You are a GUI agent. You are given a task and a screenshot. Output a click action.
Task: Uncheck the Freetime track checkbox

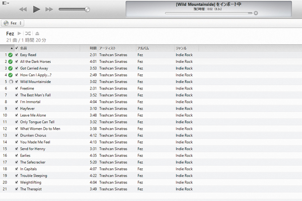click(17, 88)
